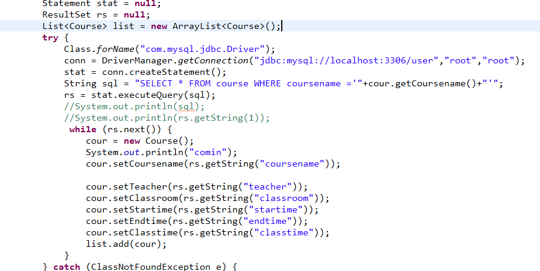This screenshot has width=540, height=271.
Task: Click 'cour = new Course();' line
Action: pyautogui.click(x=140, y=141)
